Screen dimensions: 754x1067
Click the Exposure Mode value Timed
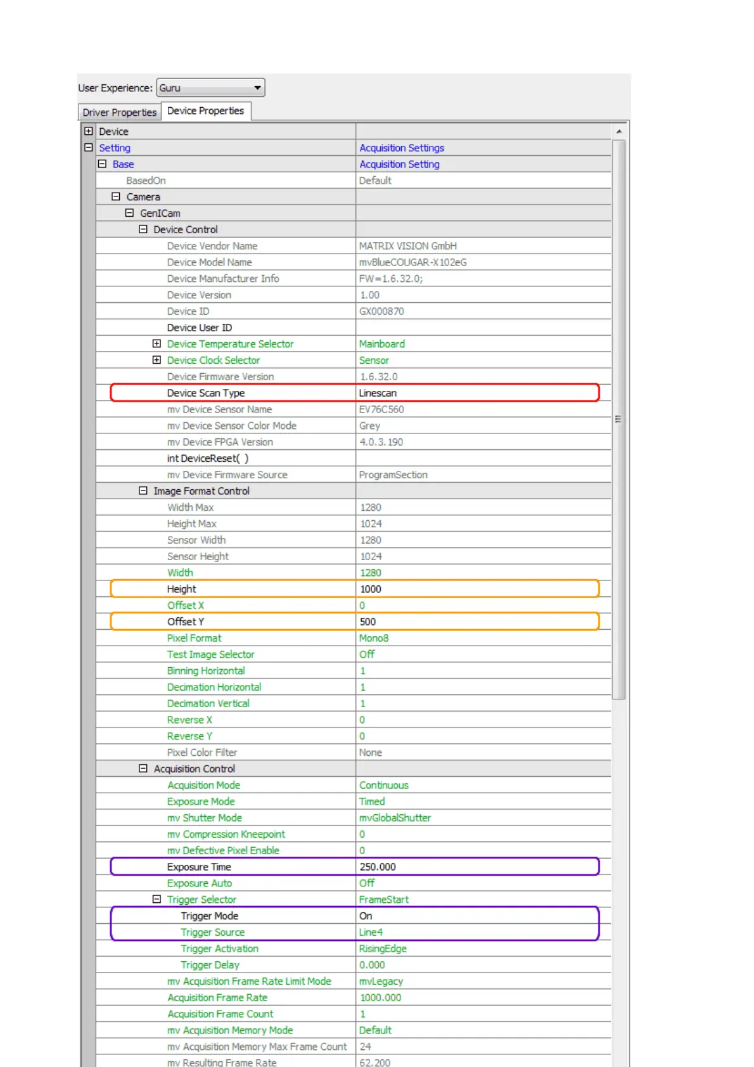point(372,802)
